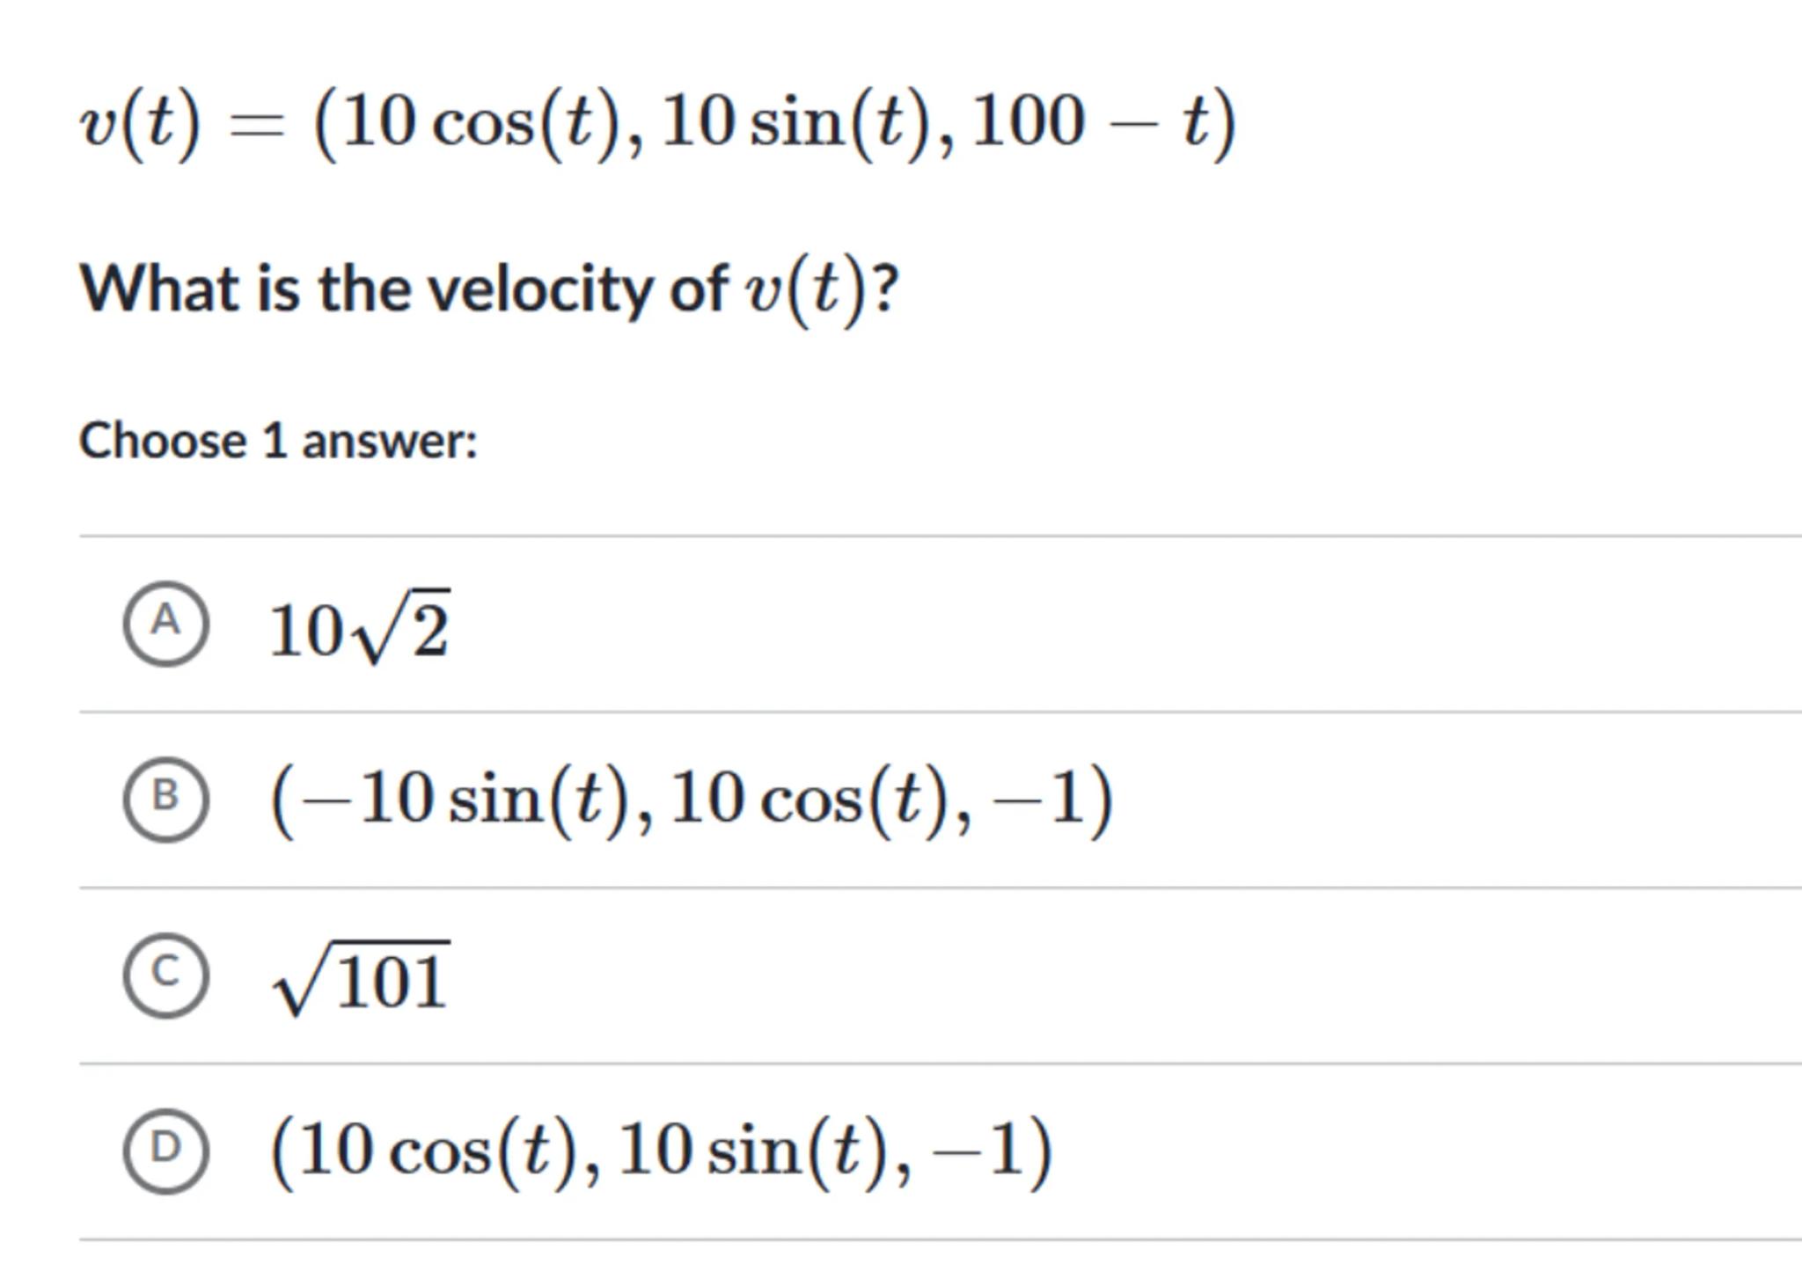Select radio option A
This screenshot has height=1279, width=1802.
pos(165,623)
